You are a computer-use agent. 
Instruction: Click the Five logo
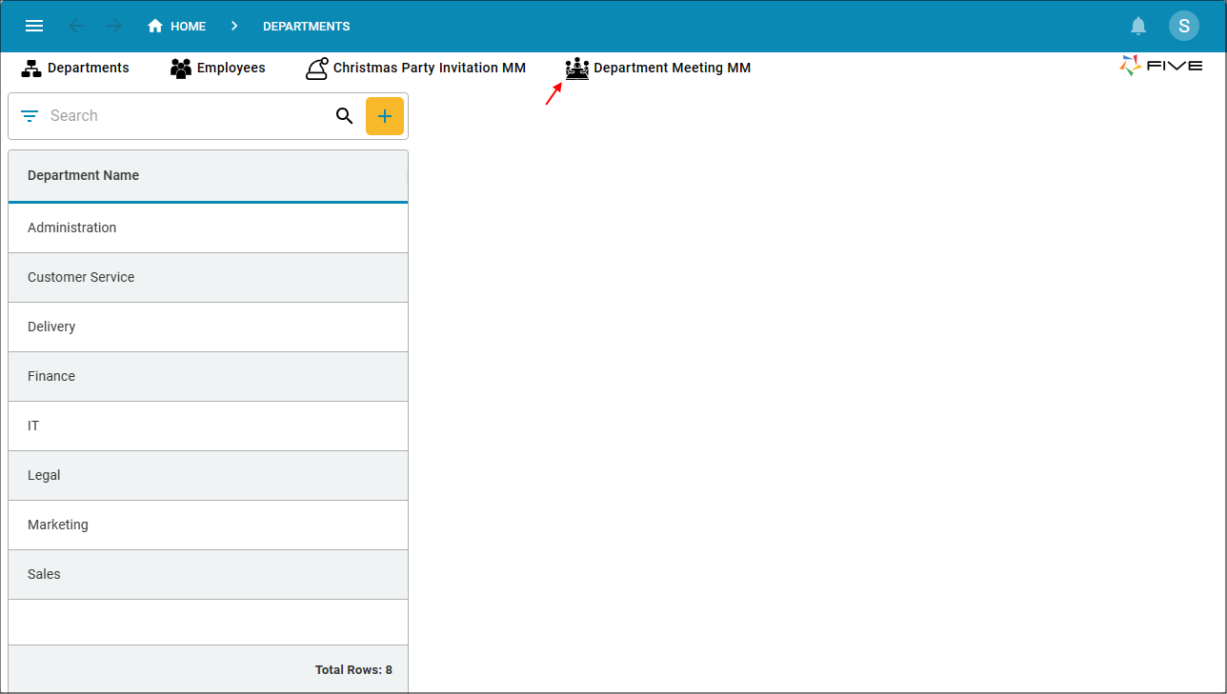1161,66
